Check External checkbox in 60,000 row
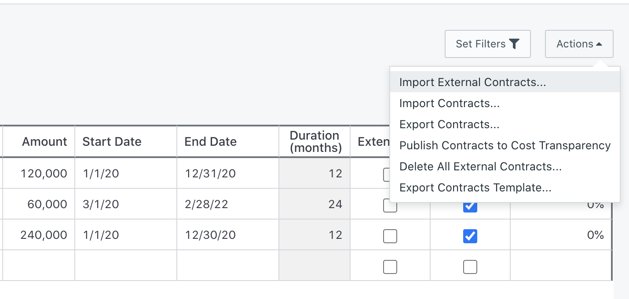The height and width of the screenshot is (299, 629). pos(390,205)
